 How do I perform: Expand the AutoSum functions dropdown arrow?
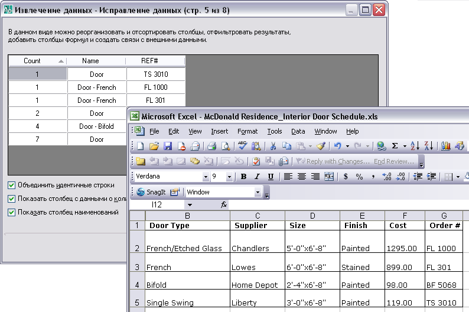(x=405, y=147)
